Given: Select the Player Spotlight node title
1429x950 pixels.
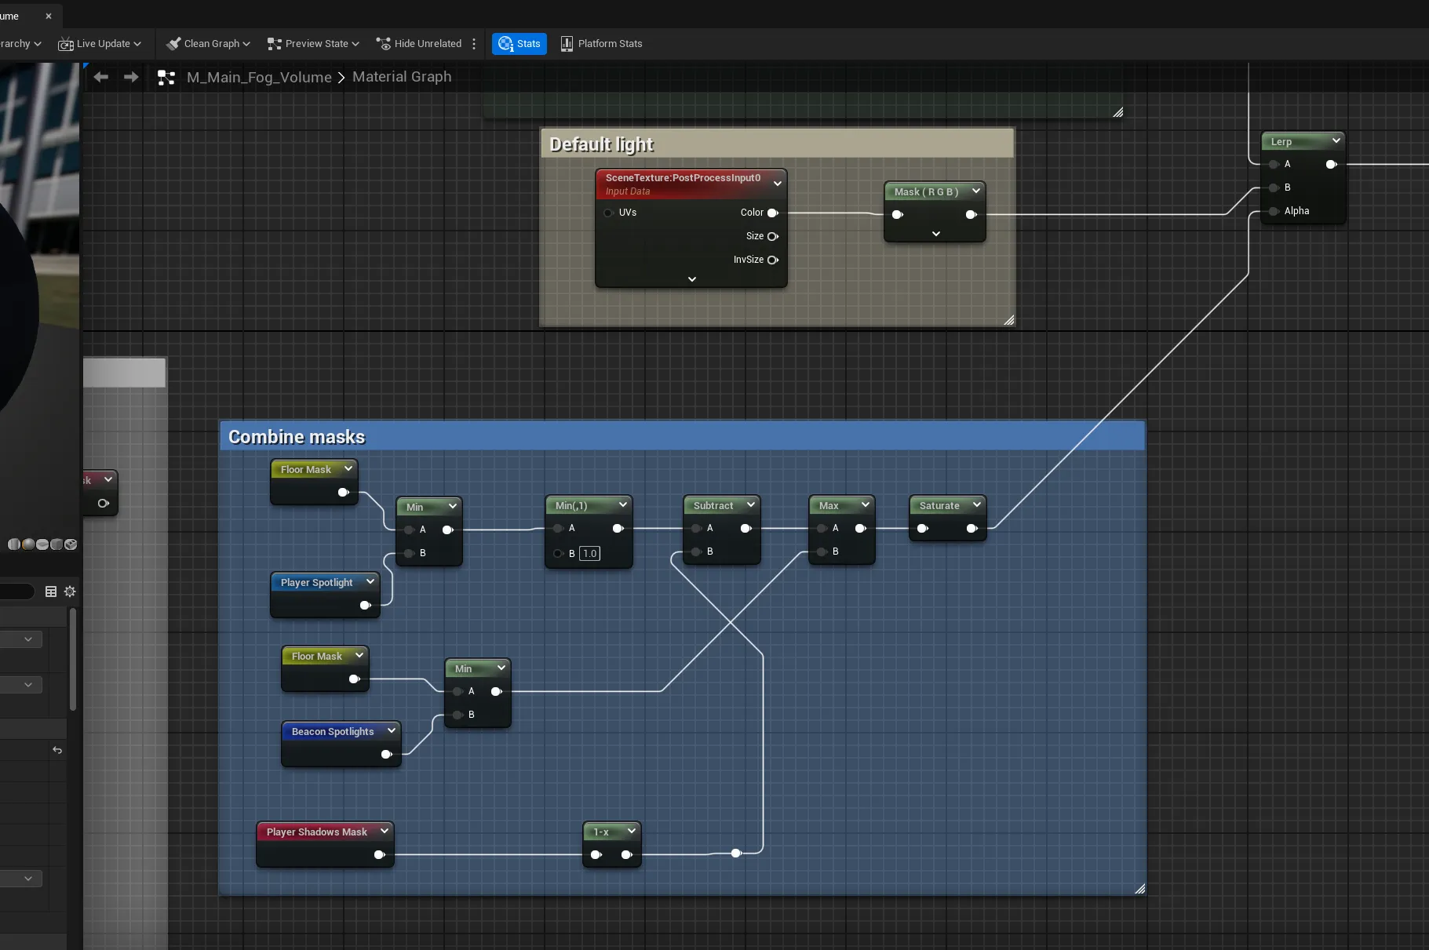Looking at the screenshot, I should click(317, 583).
